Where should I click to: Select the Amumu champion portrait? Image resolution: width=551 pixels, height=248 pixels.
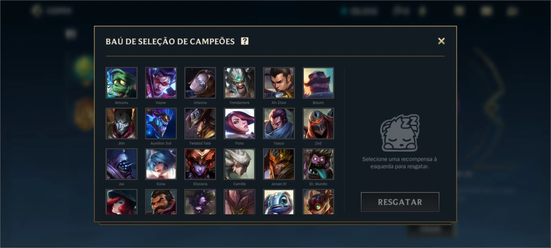122,83
